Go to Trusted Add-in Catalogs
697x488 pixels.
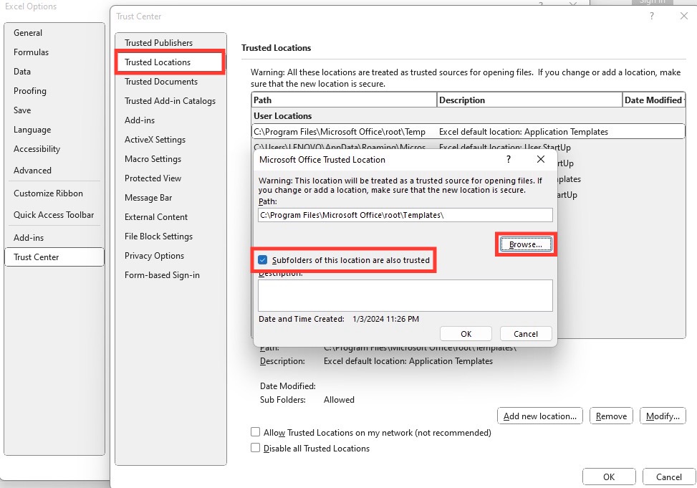170,101
